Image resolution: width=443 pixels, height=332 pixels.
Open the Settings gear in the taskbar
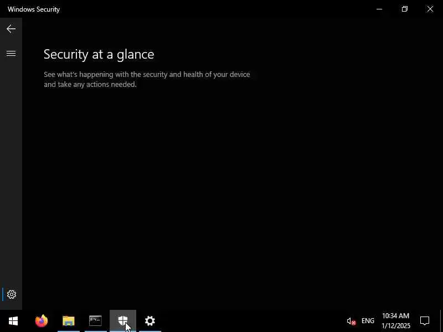pyautogui.click(x=150, y=321)
